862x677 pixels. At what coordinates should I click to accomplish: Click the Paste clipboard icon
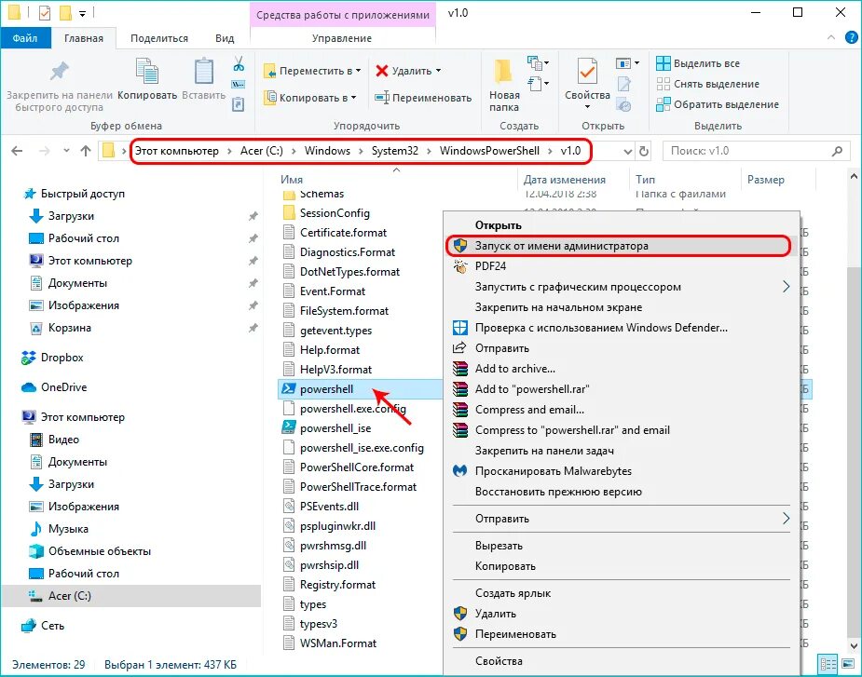pos(204,72)
